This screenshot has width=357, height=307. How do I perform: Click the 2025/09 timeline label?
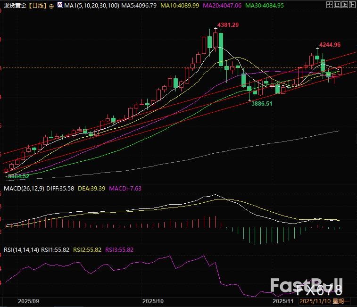[x=29, y=300]
